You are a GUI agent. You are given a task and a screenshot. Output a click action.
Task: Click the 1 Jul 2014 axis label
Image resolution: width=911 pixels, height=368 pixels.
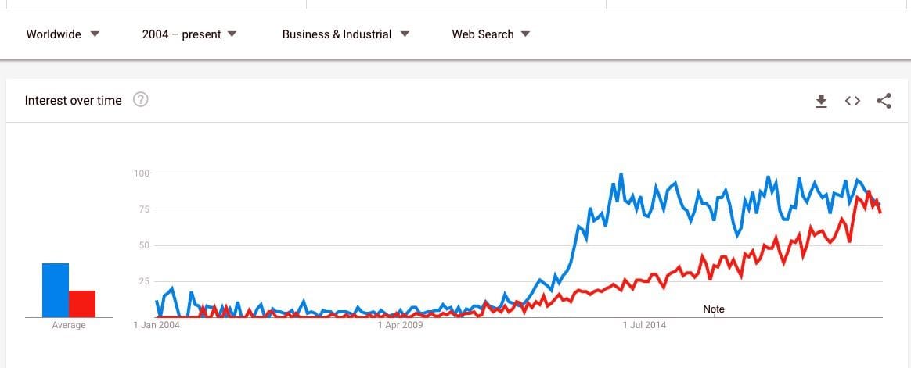(644, 325)
